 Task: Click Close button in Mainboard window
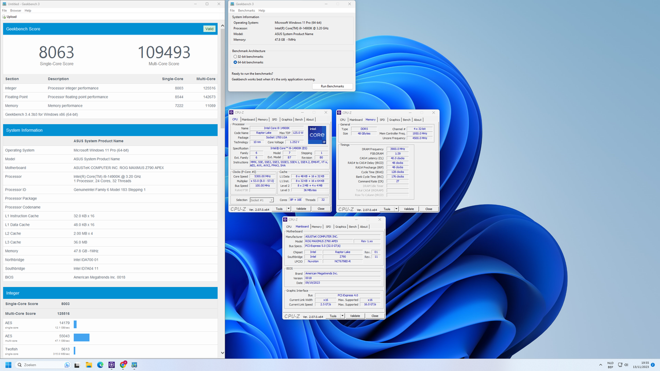pyautogui.click(x=375, y=316)
